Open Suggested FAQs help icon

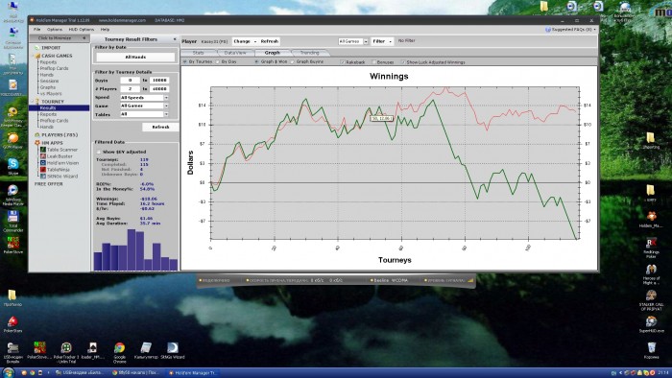pos(548,30)
